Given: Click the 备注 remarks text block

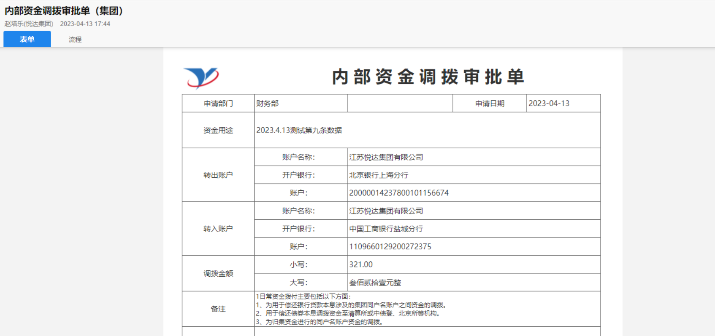Looking at the screenshot, I should pos(351,309).
